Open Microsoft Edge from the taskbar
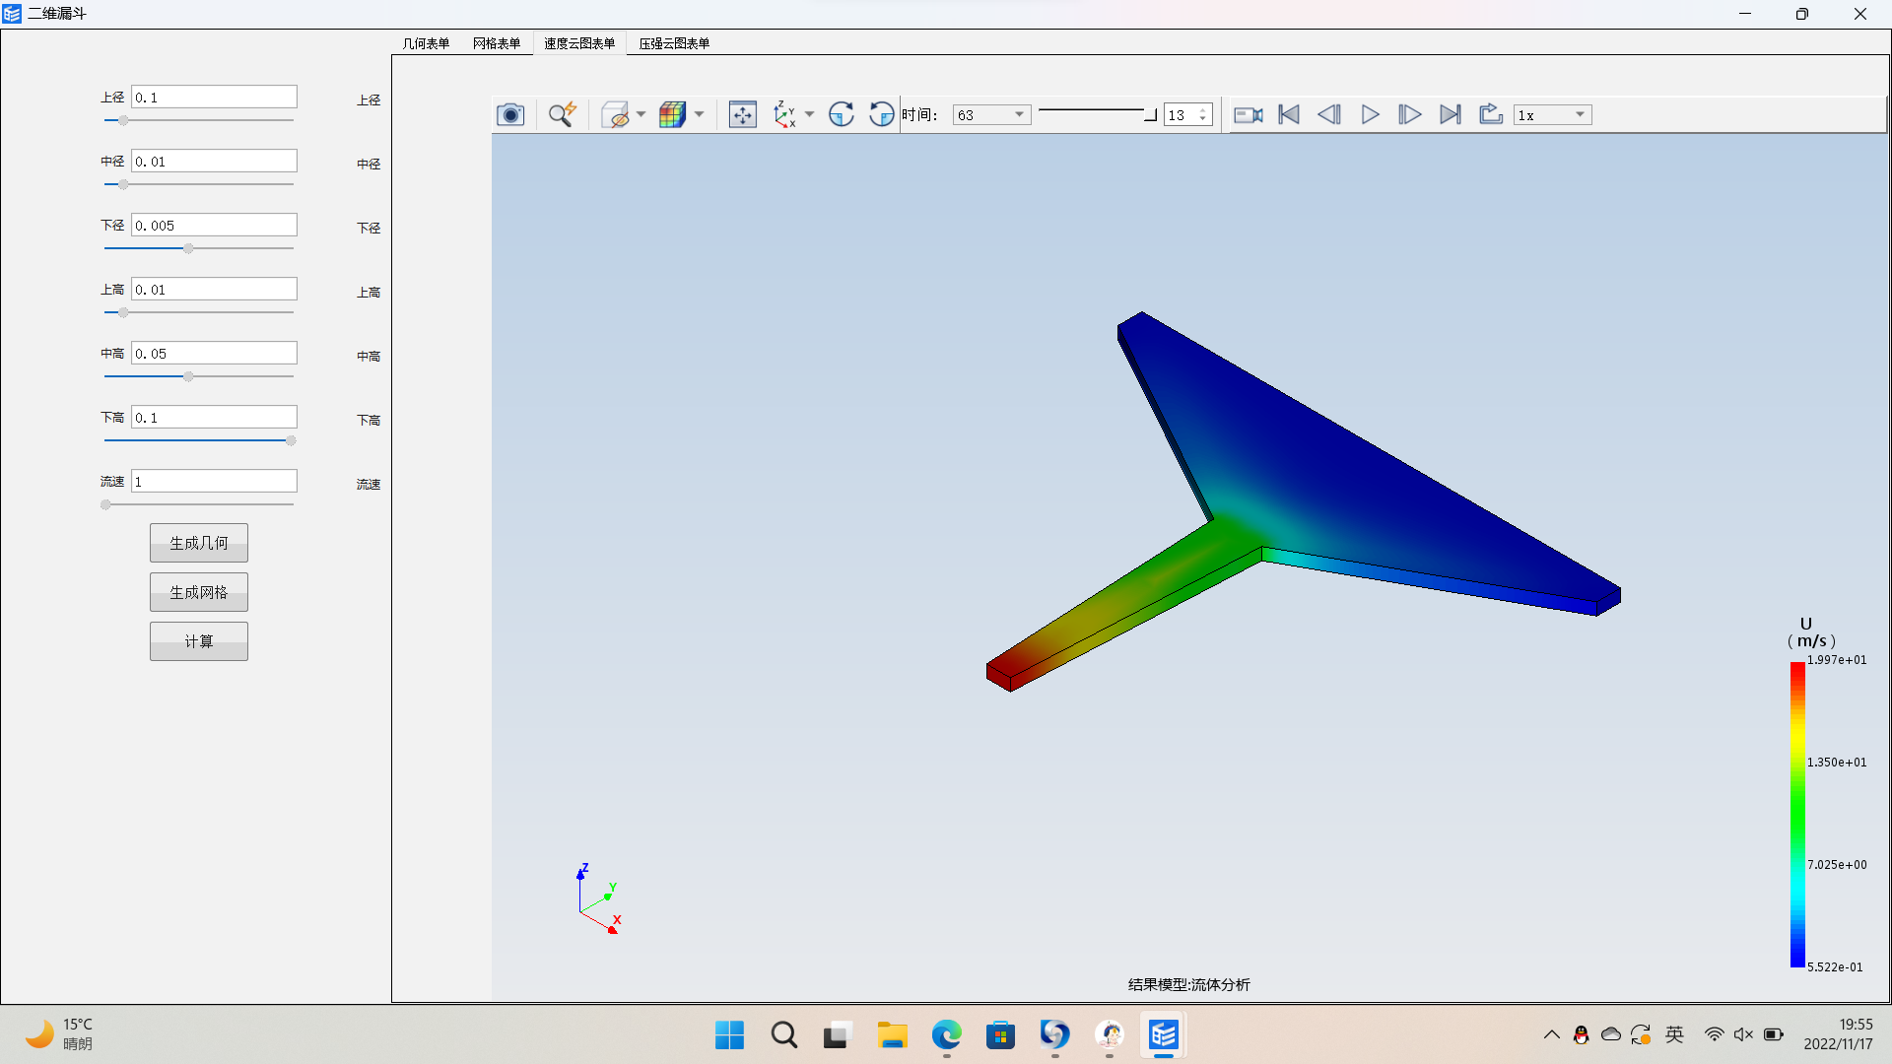The height and width of the screenshot is (1064, 1892). pyautogui.click(x=947, y=1034)
